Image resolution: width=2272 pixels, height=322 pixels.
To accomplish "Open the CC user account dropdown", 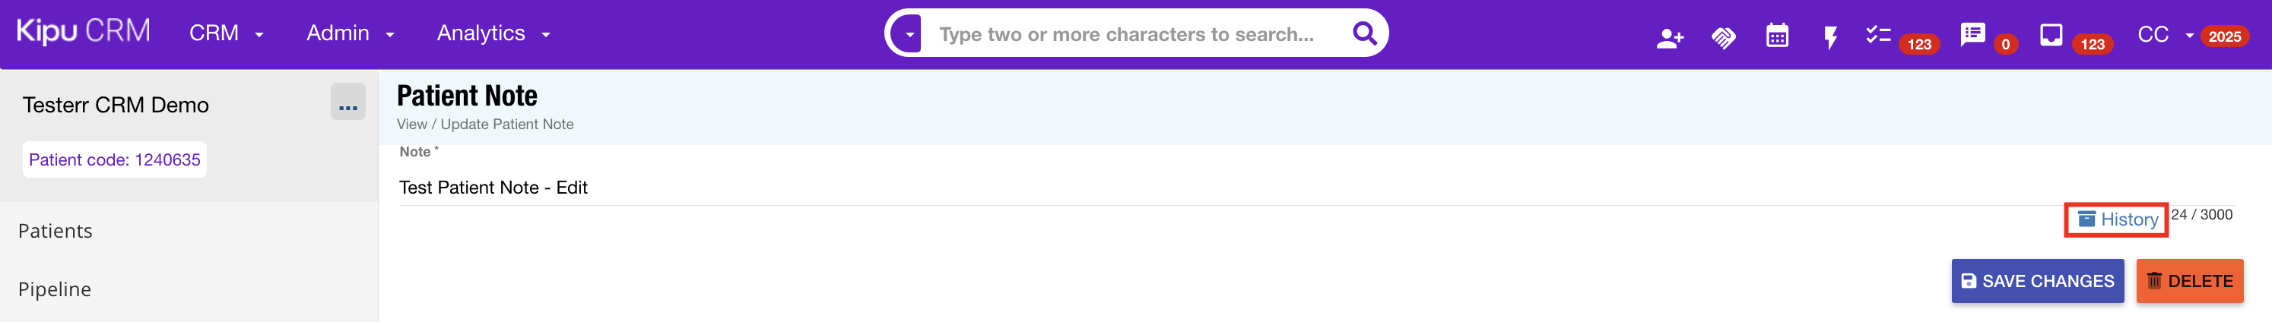I will [2163, 34].
